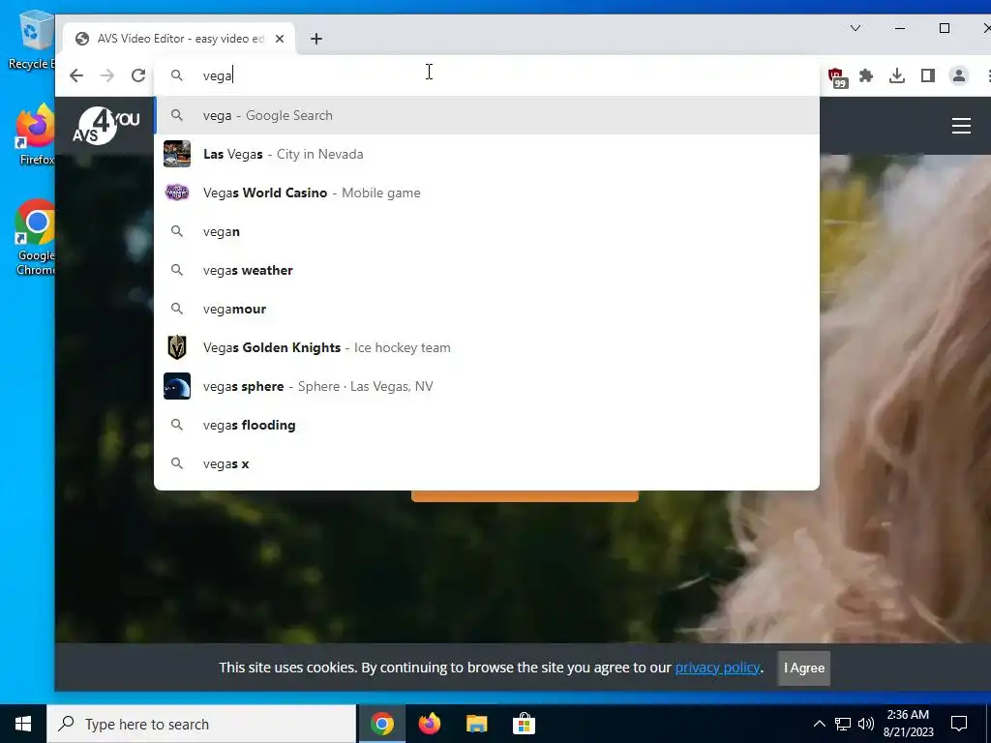Open the volume tray icon
Image resolution: width=991 pixels, height=743 pixels.
(x=866, y=724)
